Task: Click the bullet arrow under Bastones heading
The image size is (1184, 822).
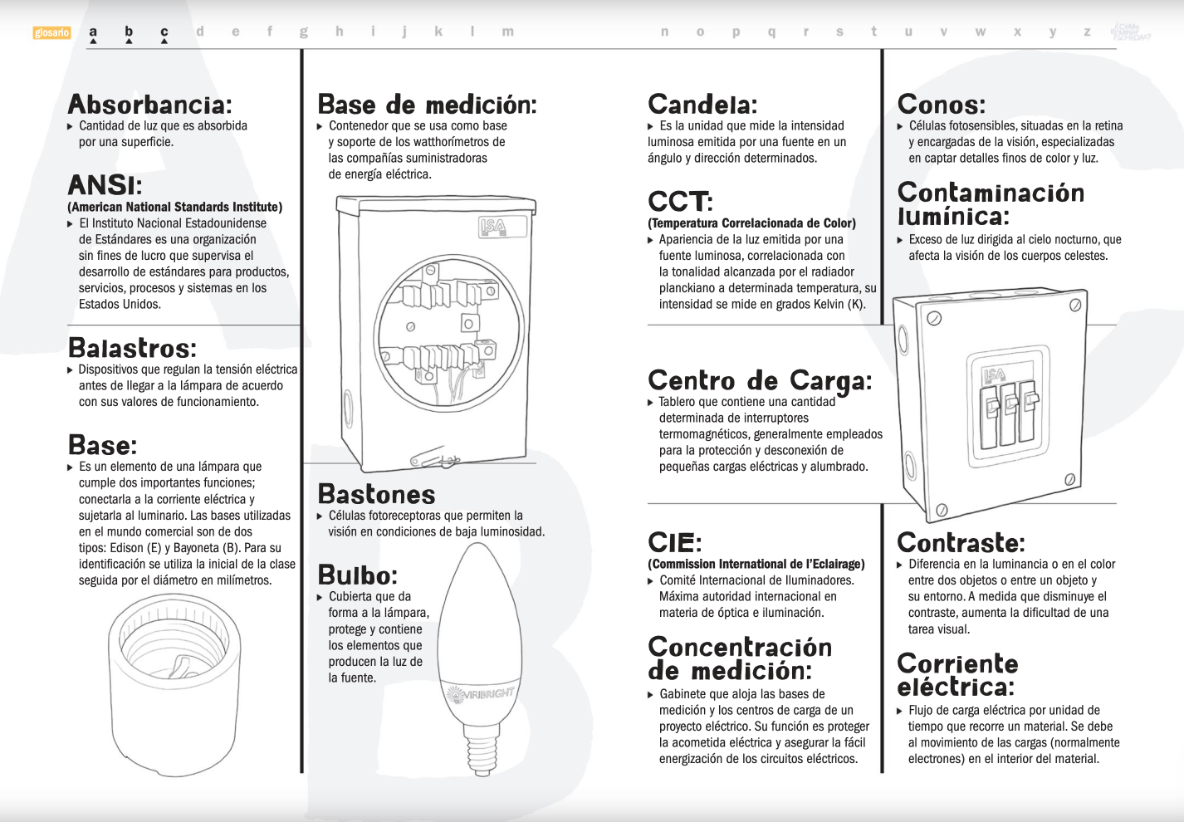Action: coord(320,516)
